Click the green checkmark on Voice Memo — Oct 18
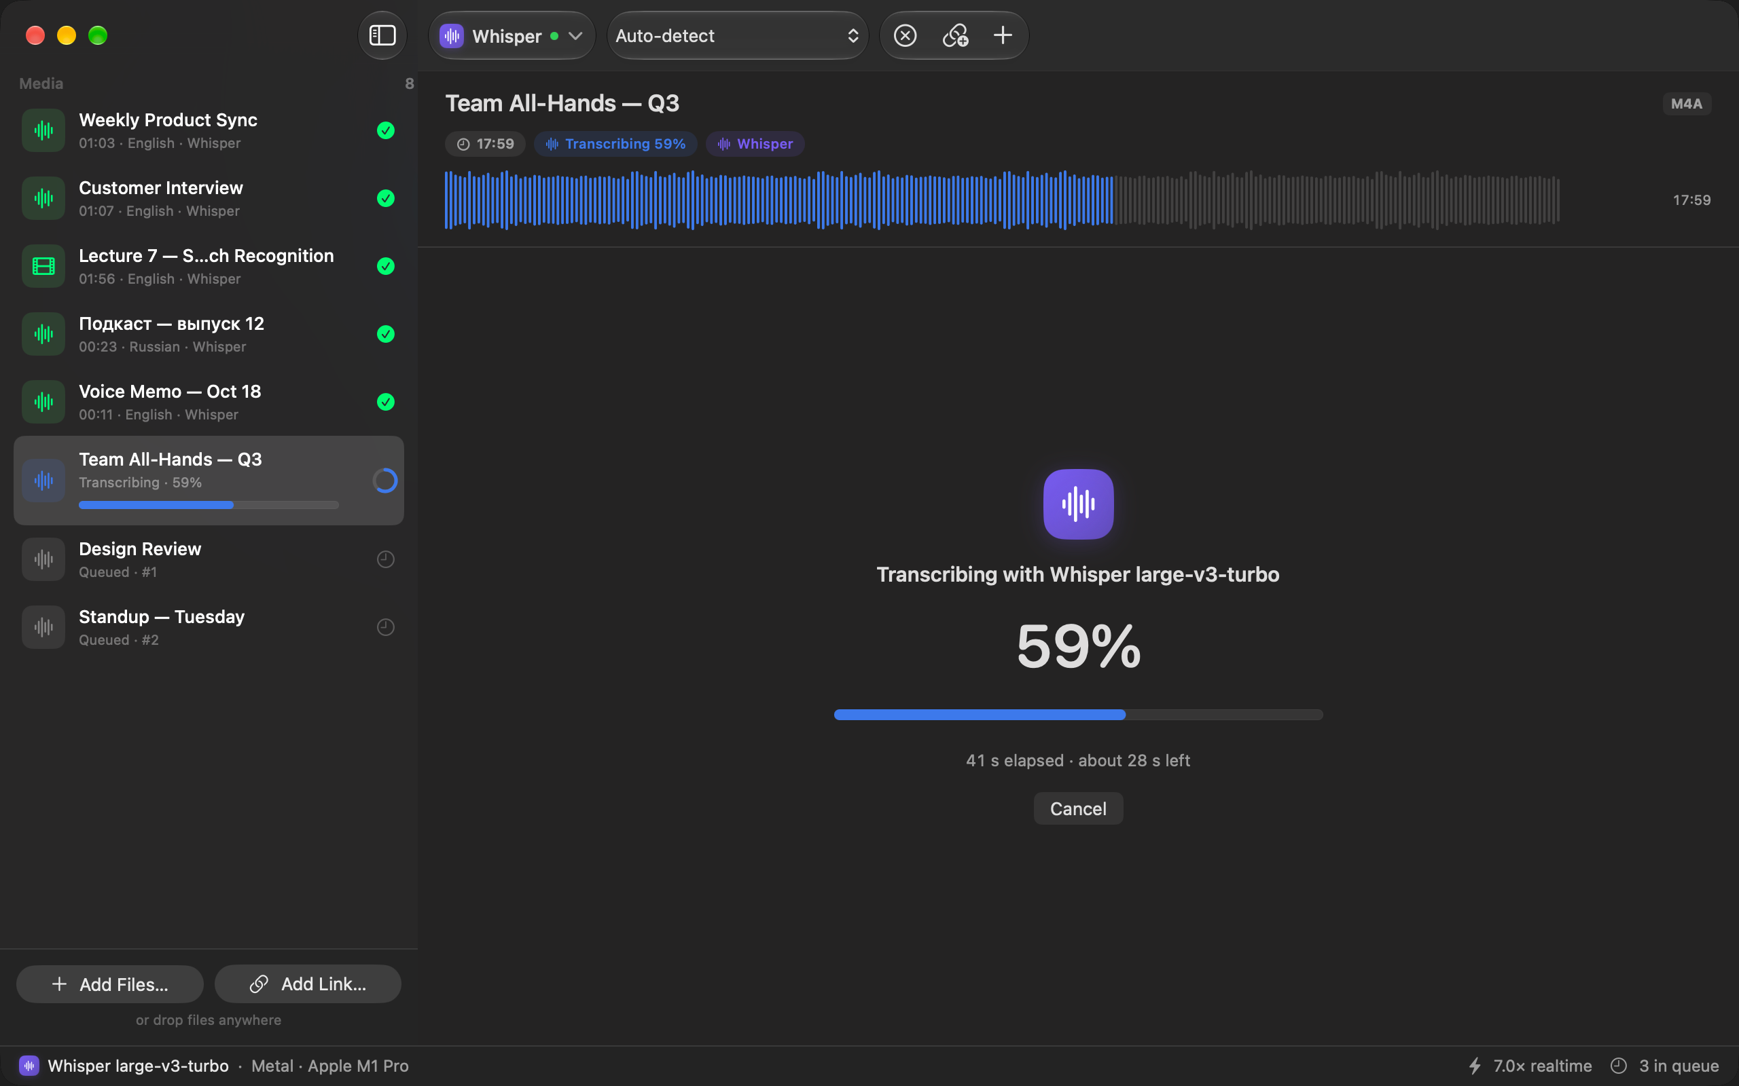1739x1086 pixels. point(386,402)
